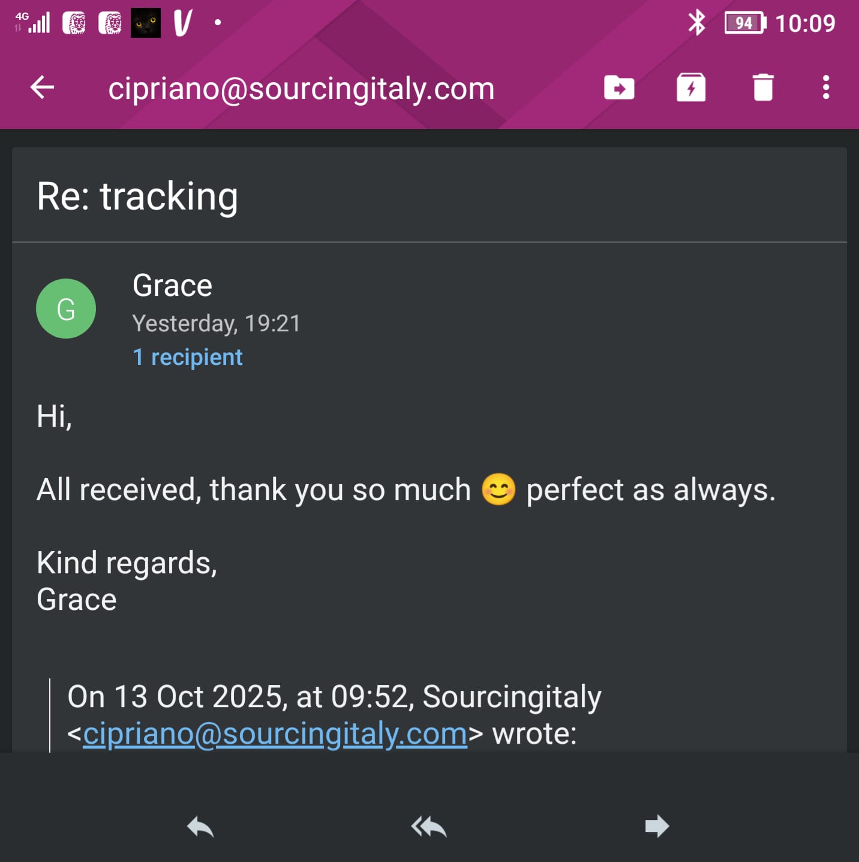
Task: Tap the back arrow icon
Action: (42, 88)
